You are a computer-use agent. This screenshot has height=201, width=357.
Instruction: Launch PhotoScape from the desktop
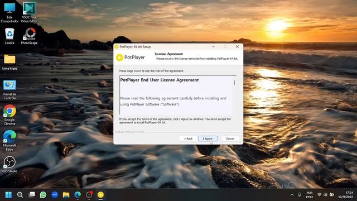[29, 36]
